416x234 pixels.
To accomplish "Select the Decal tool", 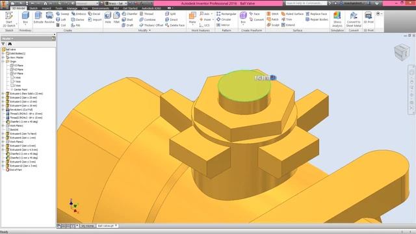I will click(x=94, y=14).
